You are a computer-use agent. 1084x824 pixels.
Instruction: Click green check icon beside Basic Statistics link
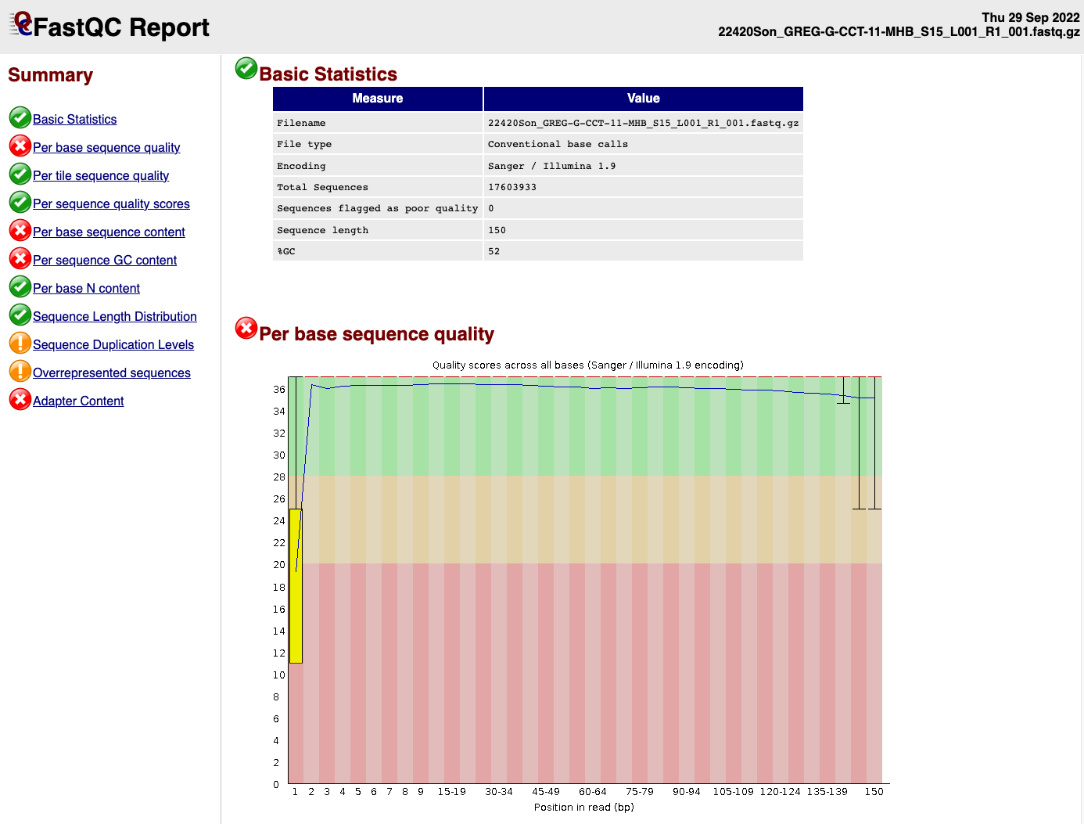click(20, 118)
